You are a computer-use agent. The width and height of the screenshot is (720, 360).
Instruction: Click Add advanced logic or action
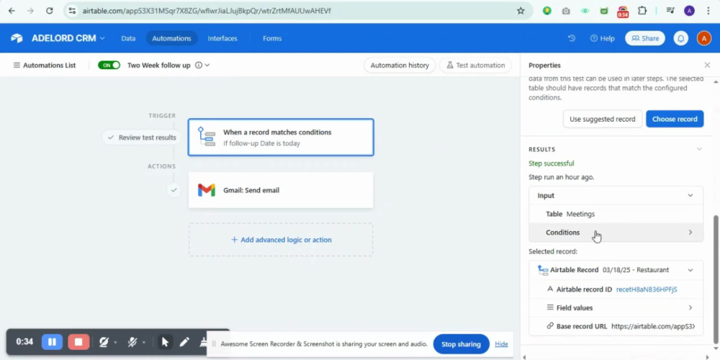[281, 240]
